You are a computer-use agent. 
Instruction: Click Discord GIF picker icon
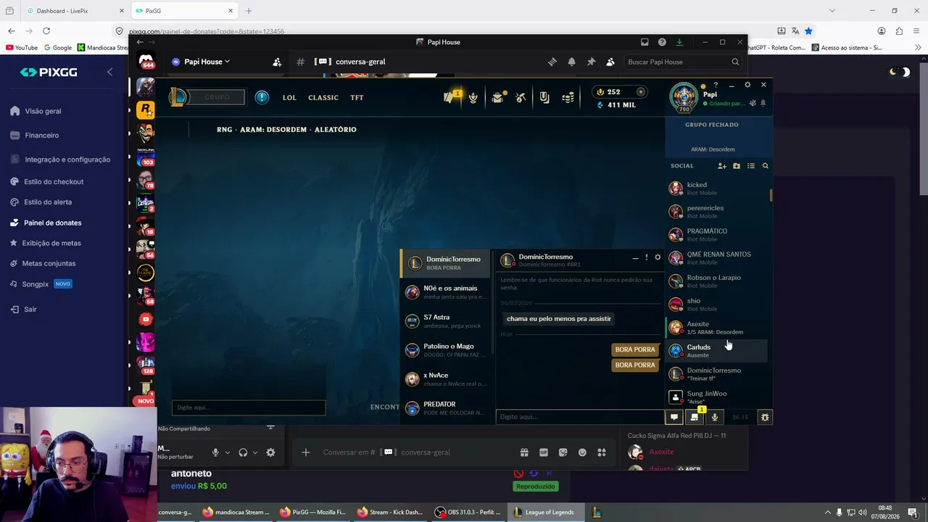[x=544, y=452]
